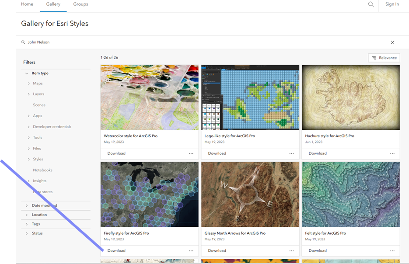Open more options for Hachure style card
Screen dimensions: 409x264
(392, 153)
